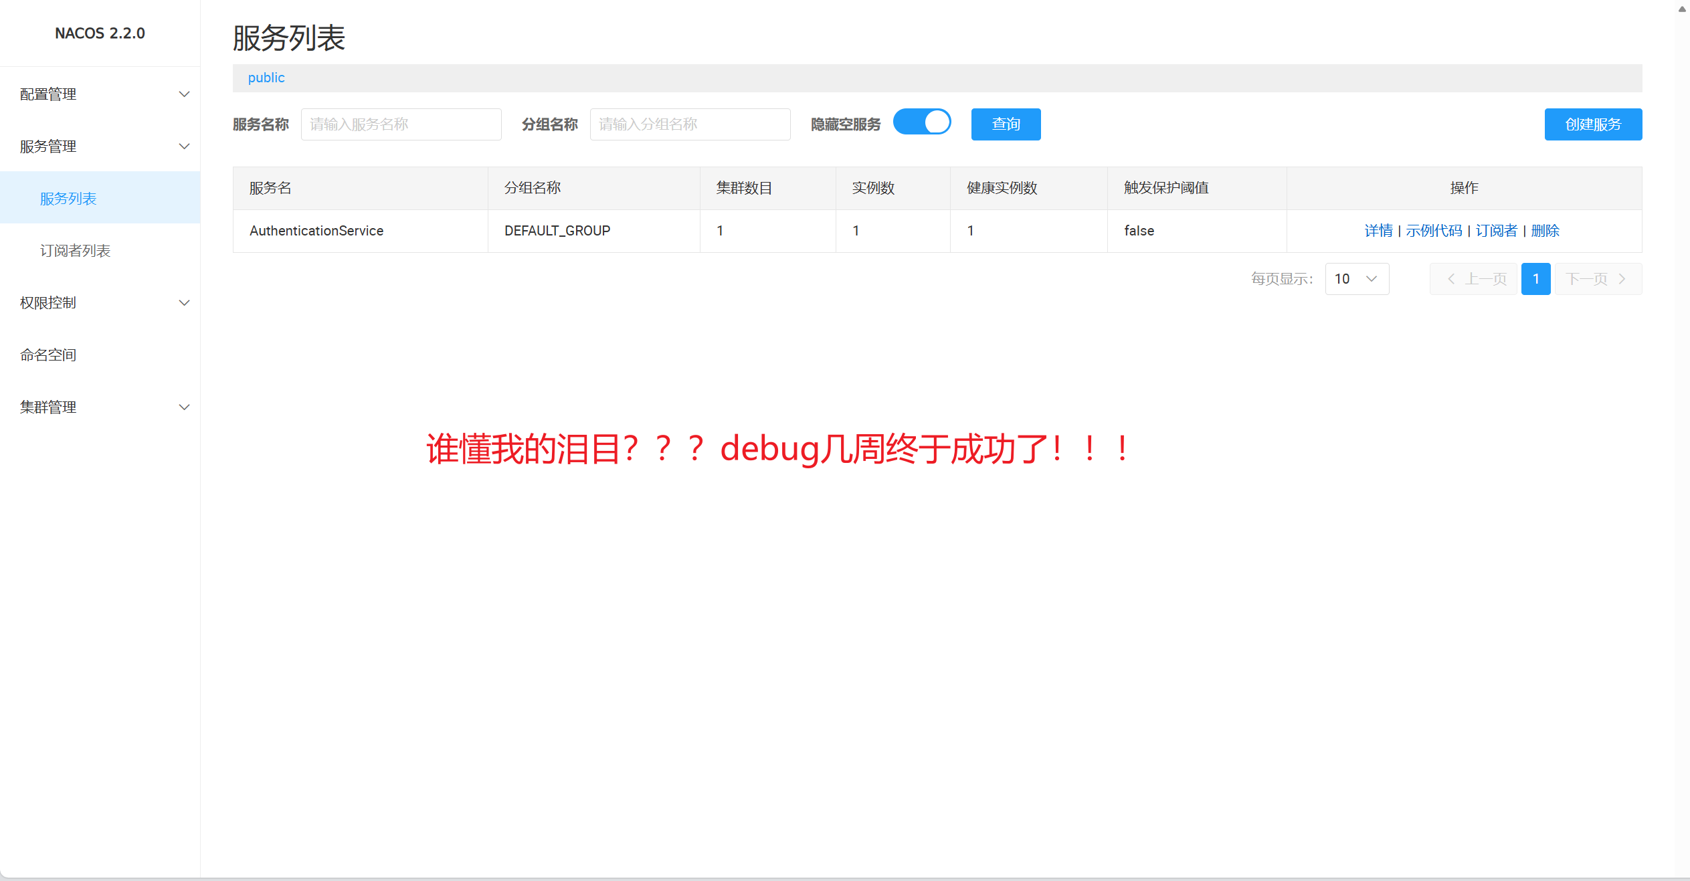The width and height of the screenshot is (1690, 881).
Task: Select 服务列表 in the sidebar
Action: click(68, 199)
